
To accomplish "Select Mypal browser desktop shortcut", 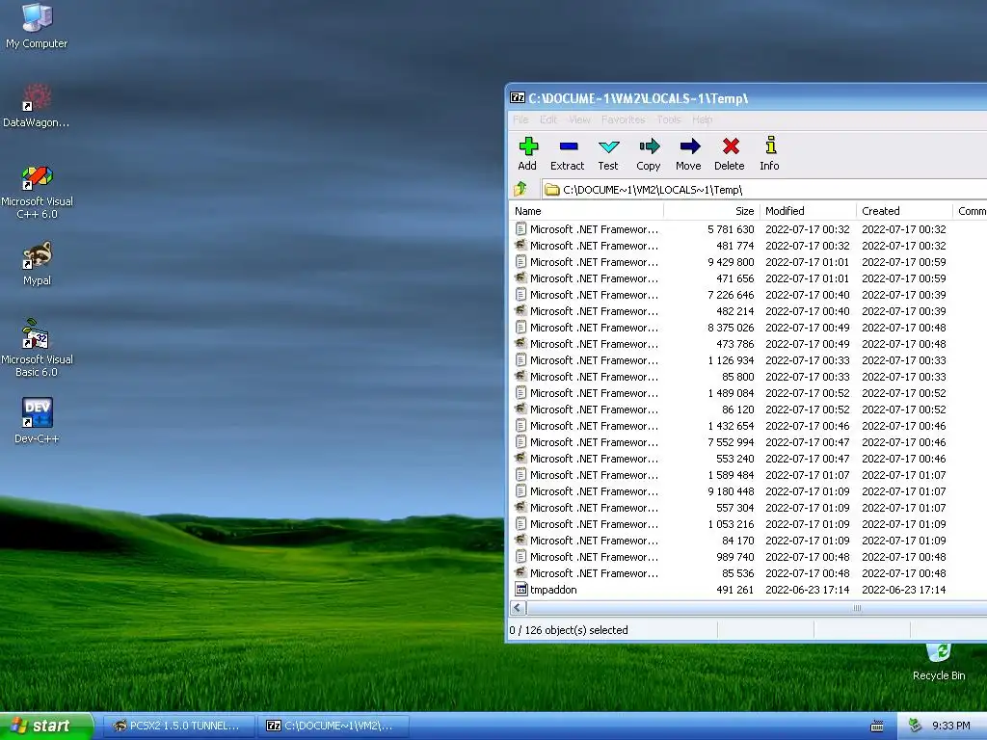I will [37, 264].
